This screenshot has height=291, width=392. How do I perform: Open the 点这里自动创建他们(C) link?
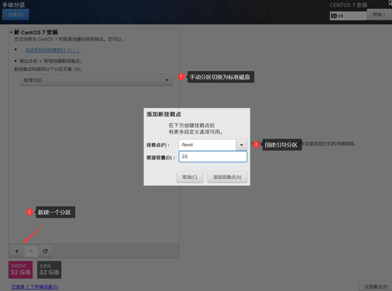(53, 50)
